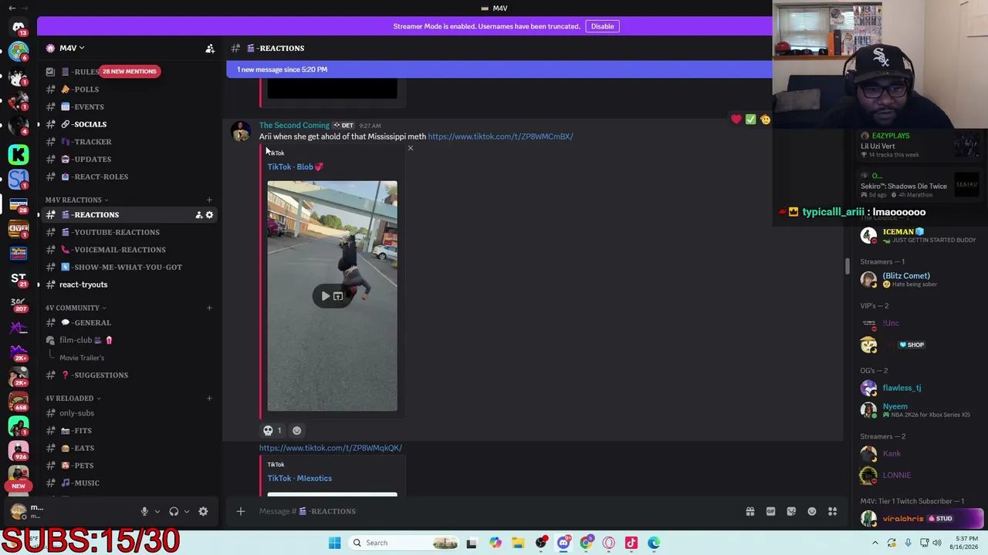The width and height of the screenshot is (988, 555).
Task: Create invite for the -REACTIONS channel
Action: (x=198, y=215)
